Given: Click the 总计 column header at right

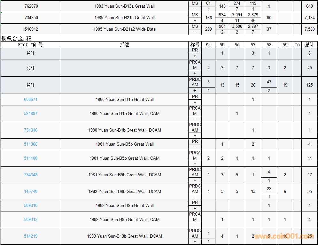Looking at the screenshot, I should click(x=309, y=45).
